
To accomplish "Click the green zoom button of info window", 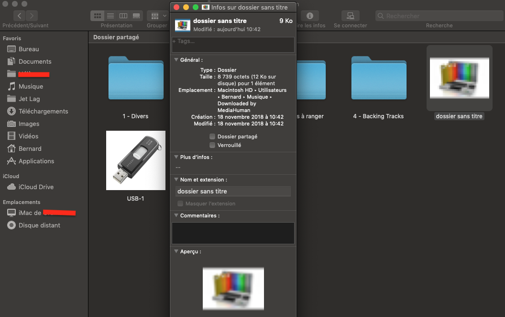I will [x=195, y=7].
